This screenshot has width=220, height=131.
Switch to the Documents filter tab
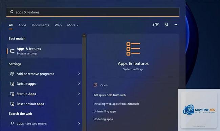tap(40, 25)
